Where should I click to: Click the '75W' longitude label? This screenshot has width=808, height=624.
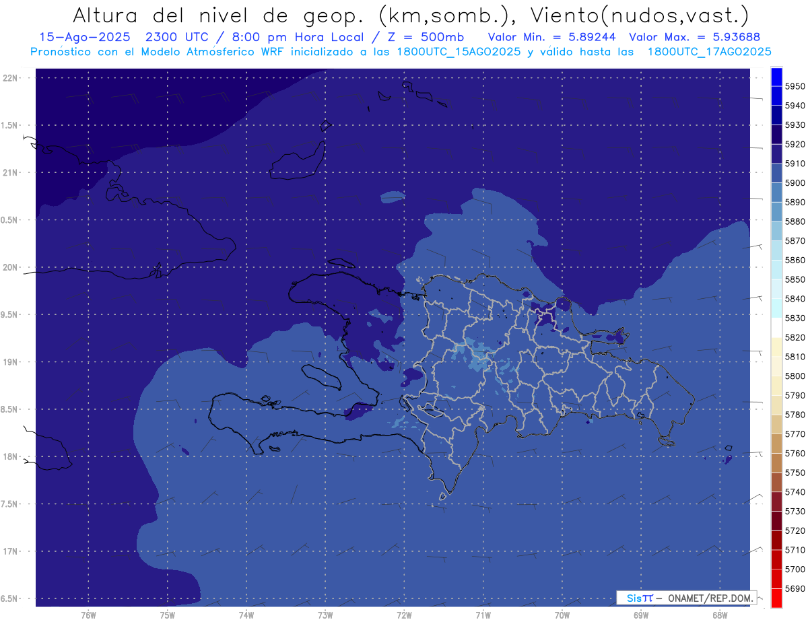[x=167, y=615]
